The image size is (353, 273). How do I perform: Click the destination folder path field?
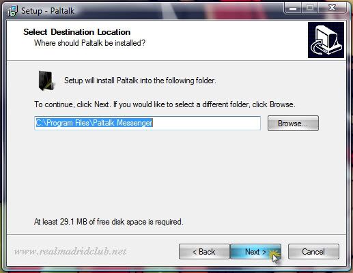click(147, 123)
